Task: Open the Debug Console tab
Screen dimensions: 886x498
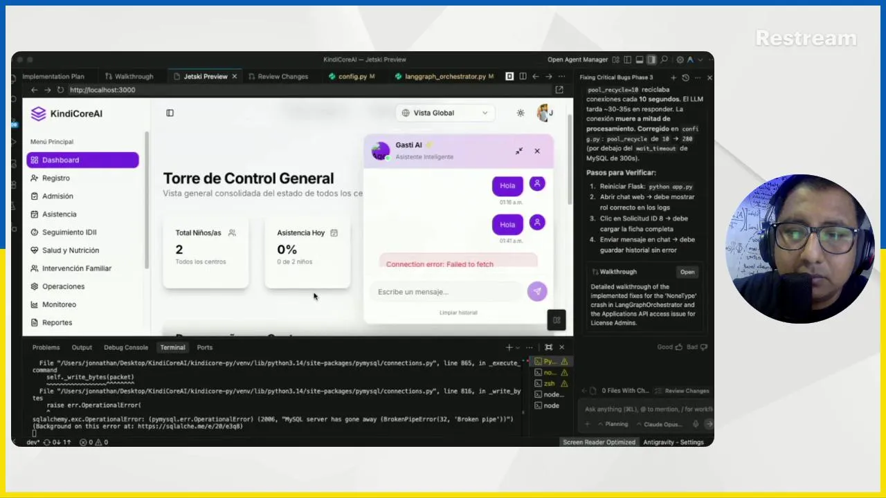Action: 126,347
